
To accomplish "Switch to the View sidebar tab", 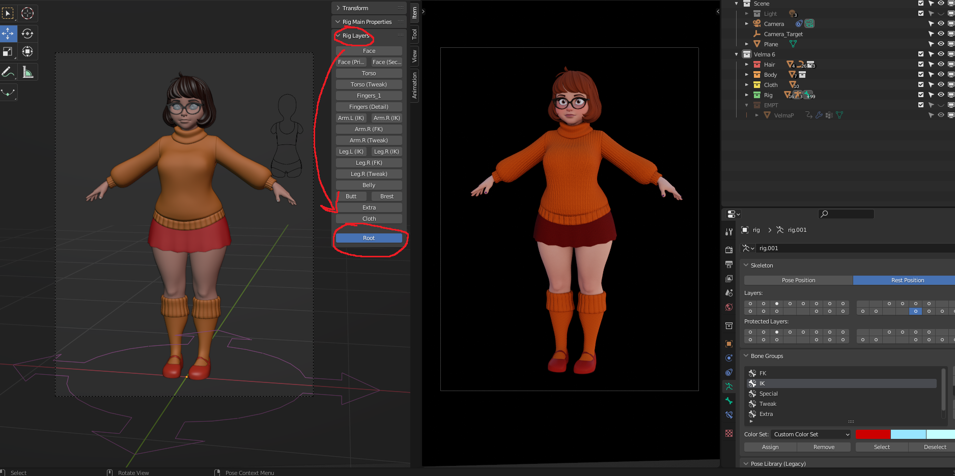I will [415, 56].
